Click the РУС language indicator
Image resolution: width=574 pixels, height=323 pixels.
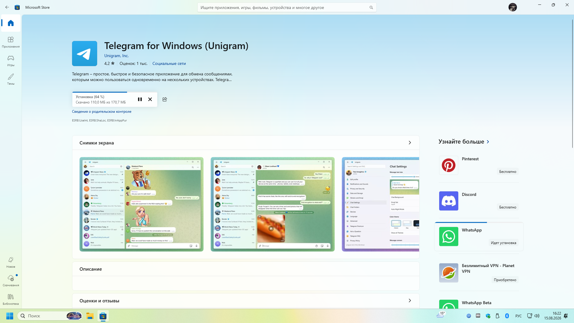pyautogui.click(x=518, y=316)
